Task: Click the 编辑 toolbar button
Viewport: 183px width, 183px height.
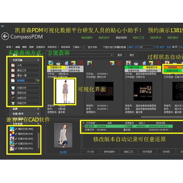Action: 18,47
